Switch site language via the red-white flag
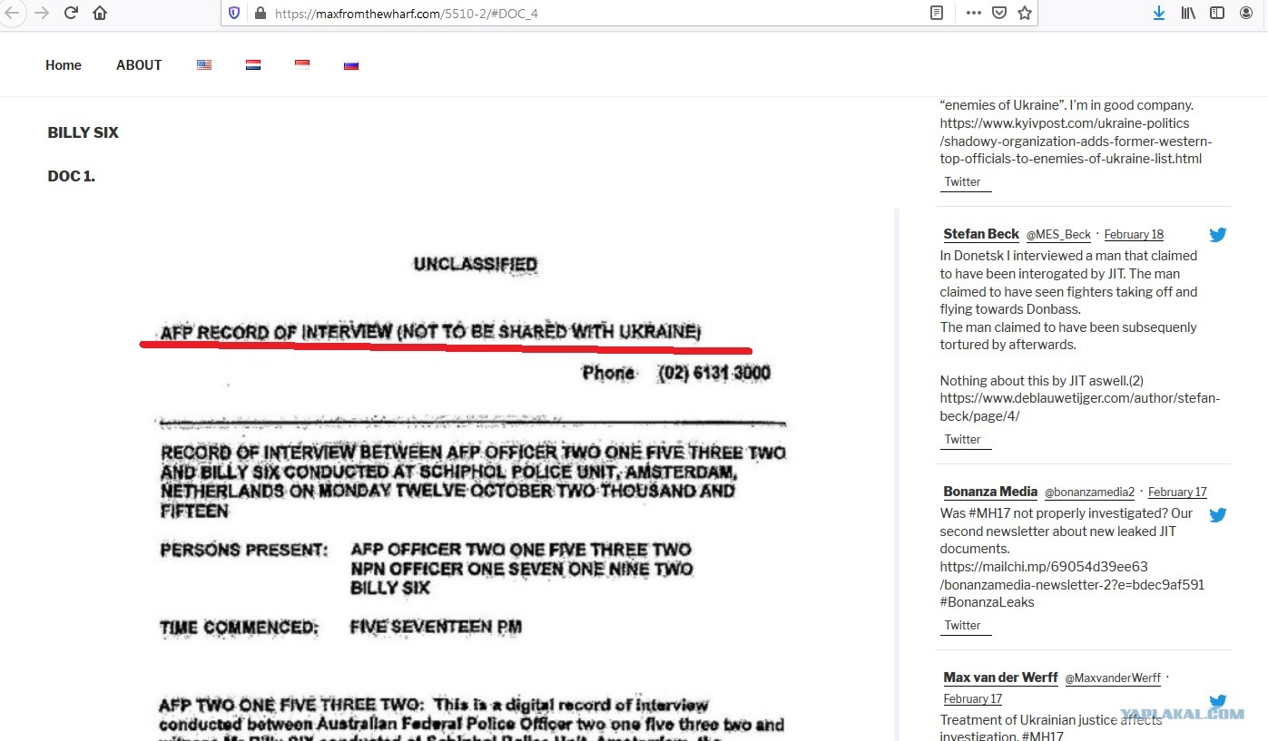The image size is (1268, 741). 302,64
